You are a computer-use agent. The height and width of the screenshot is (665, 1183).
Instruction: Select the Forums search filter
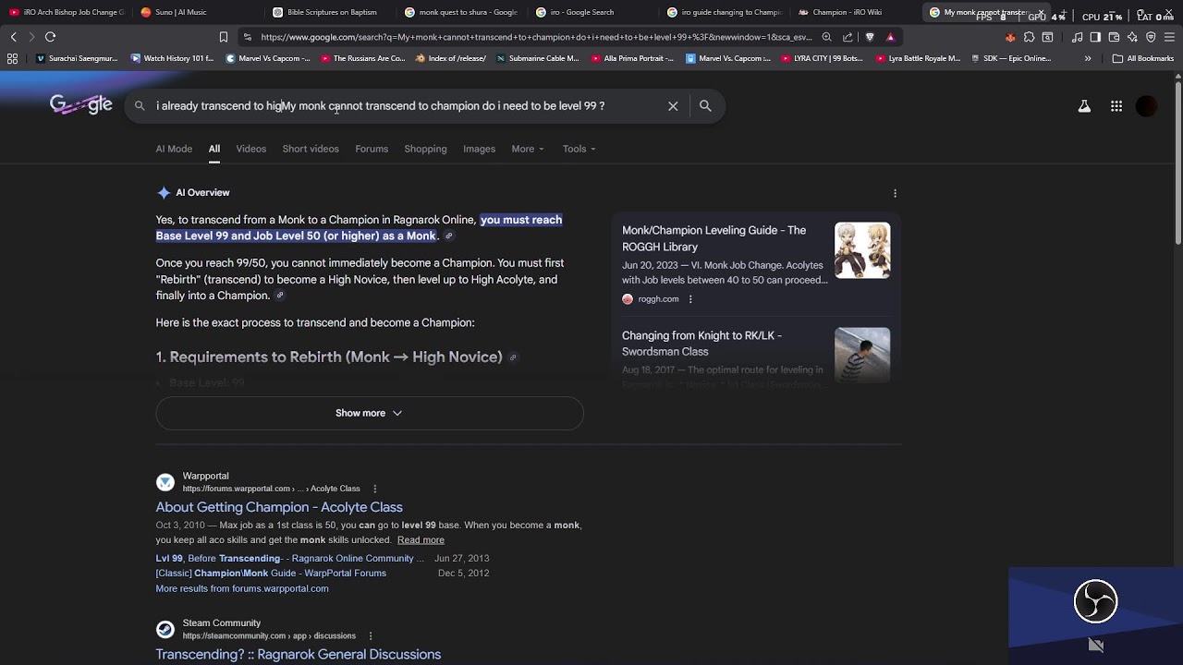tap(372, 149)
